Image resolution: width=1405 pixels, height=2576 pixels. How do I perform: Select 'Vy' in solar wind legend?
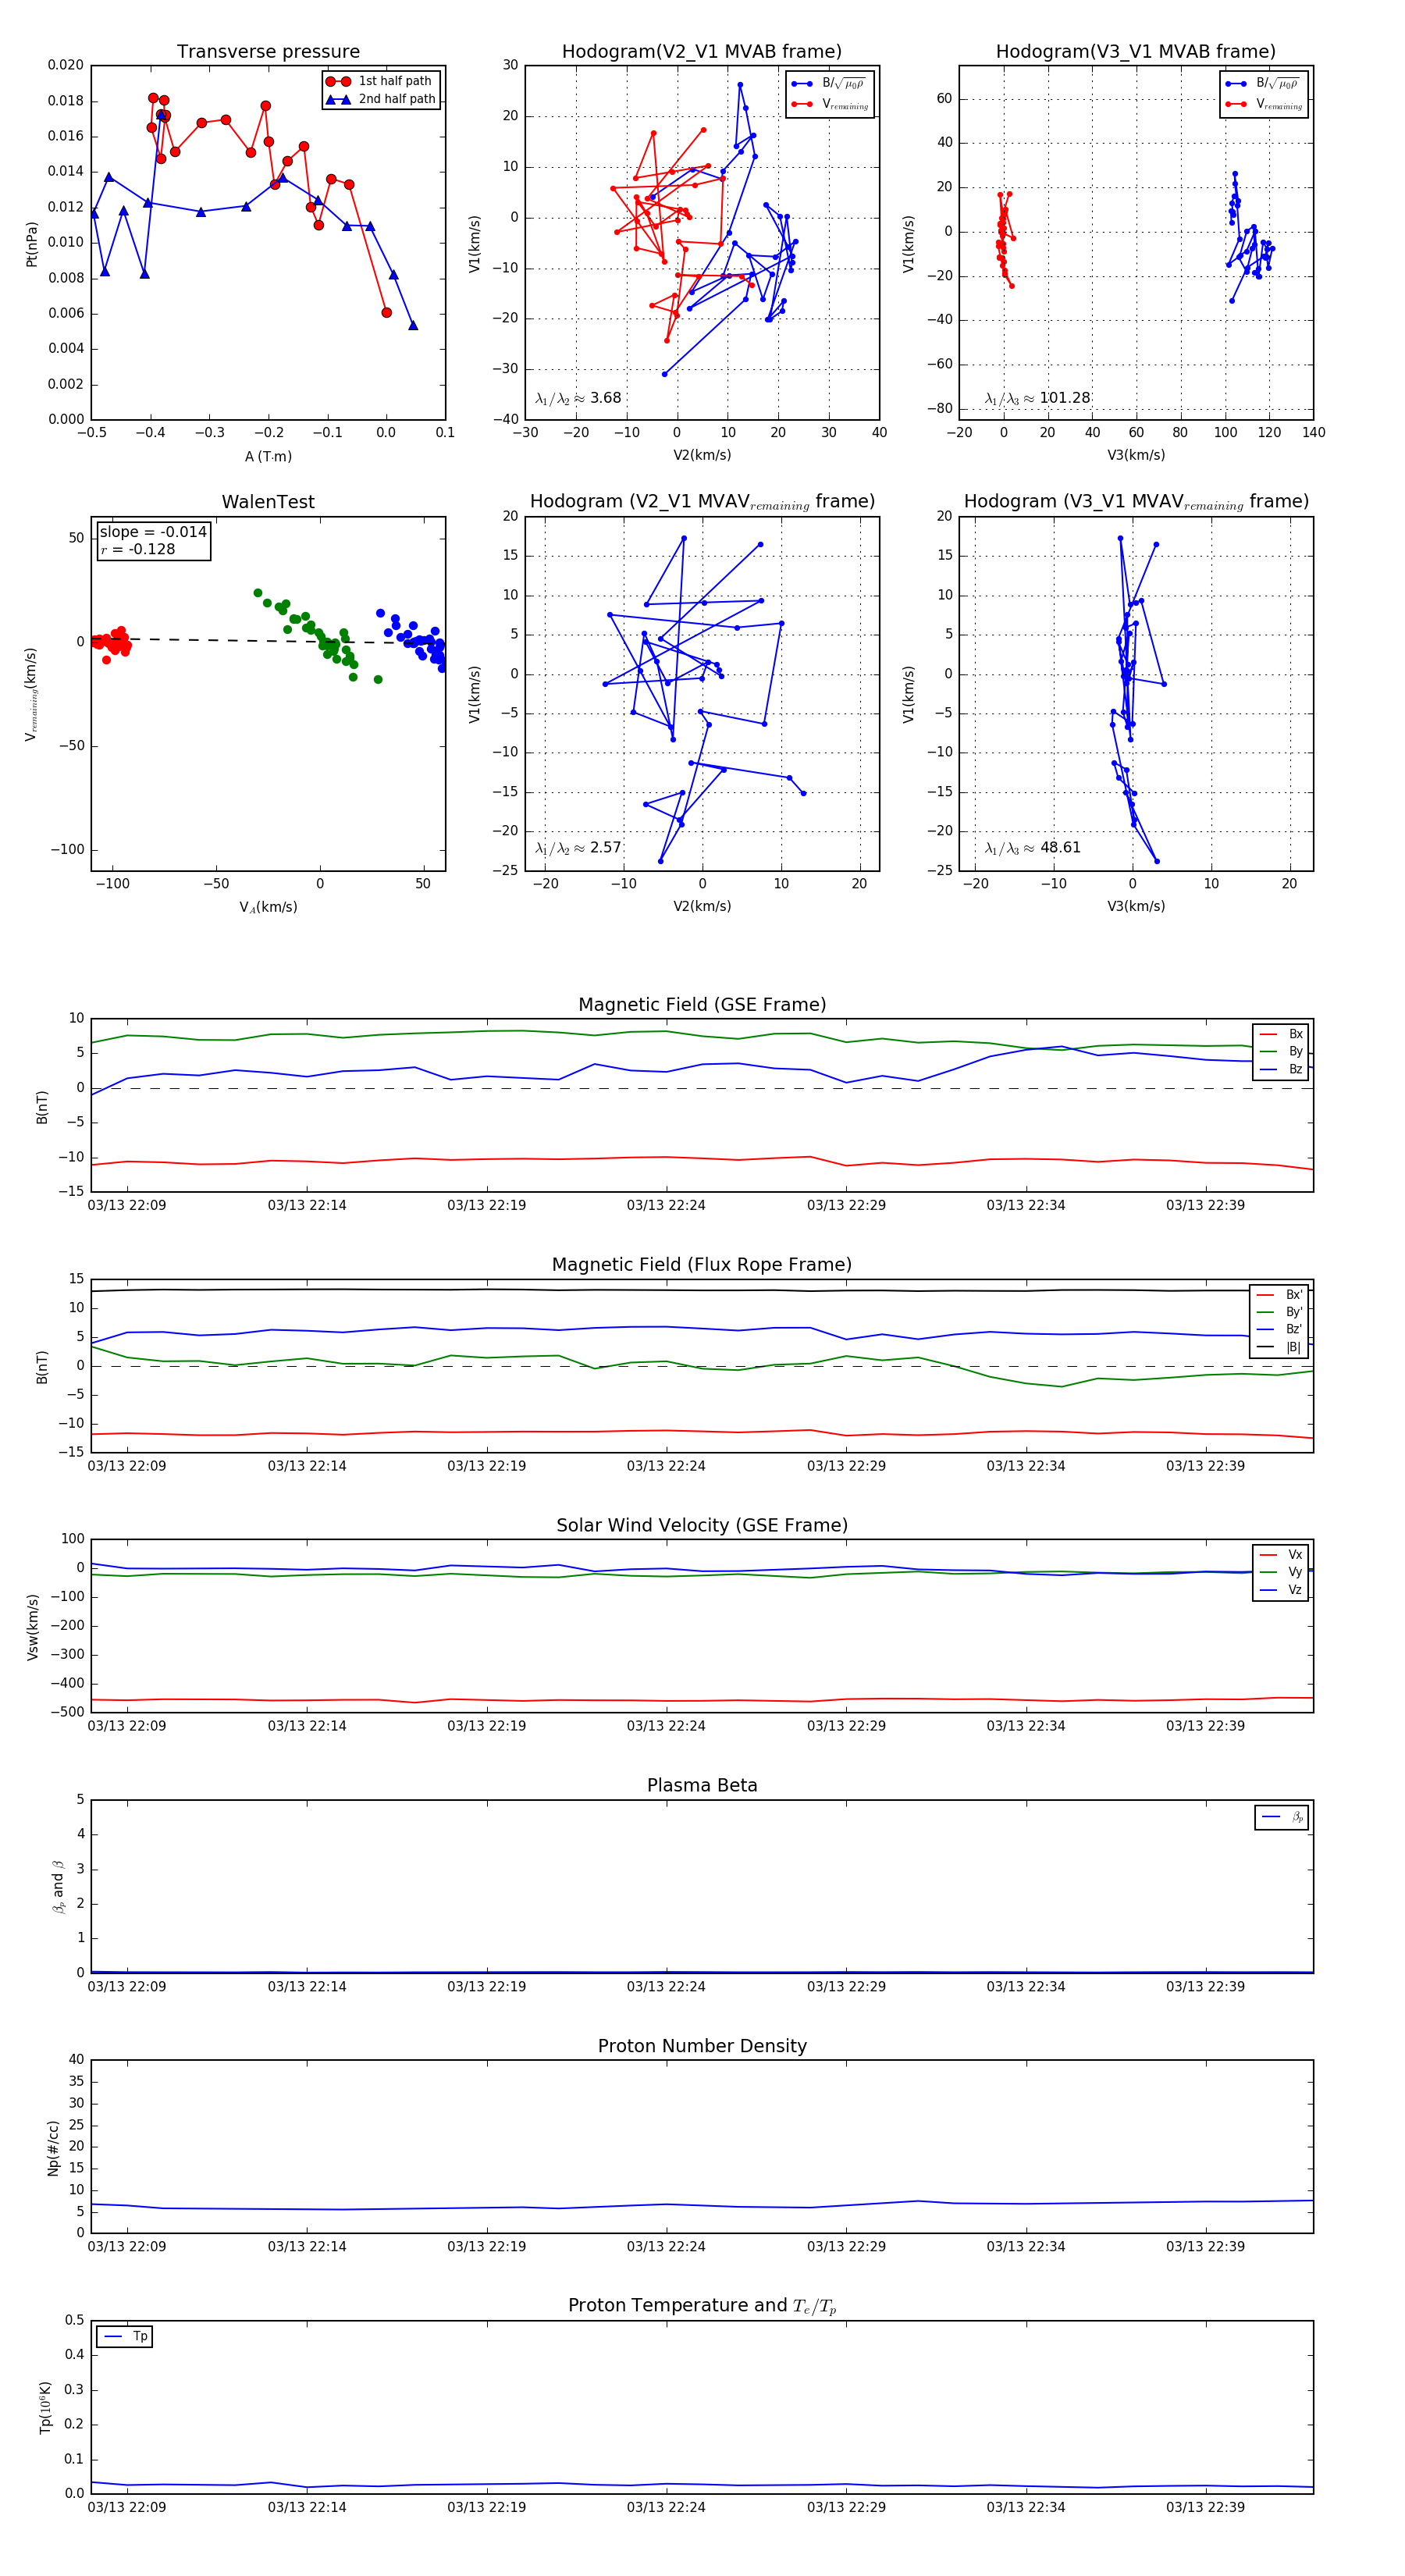[1281, 1572]
